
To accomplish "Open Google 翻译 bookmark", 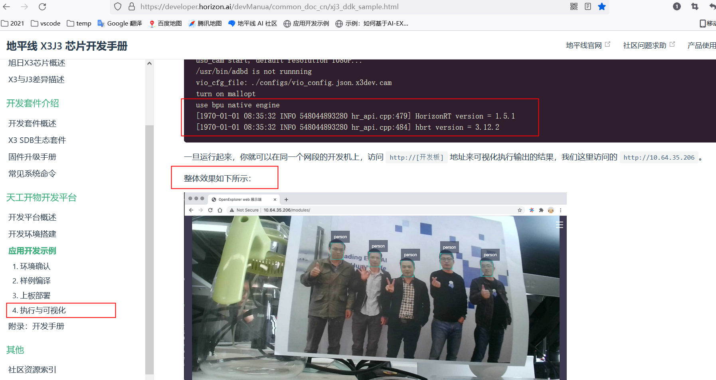I will click(x=120, y=24).
